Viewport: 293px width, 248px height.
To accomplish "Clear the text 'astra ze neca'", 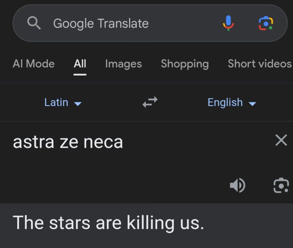I will click(x=281, y=140).
